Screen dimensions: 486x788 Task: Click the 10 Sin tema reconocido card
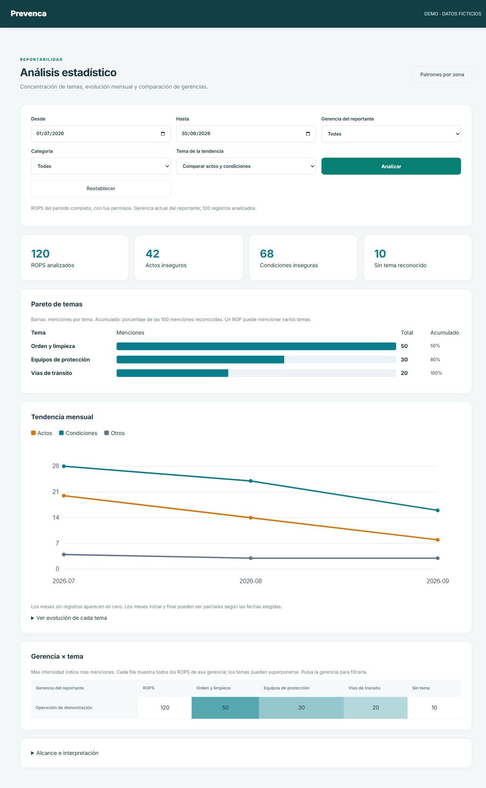click(418, 258)
